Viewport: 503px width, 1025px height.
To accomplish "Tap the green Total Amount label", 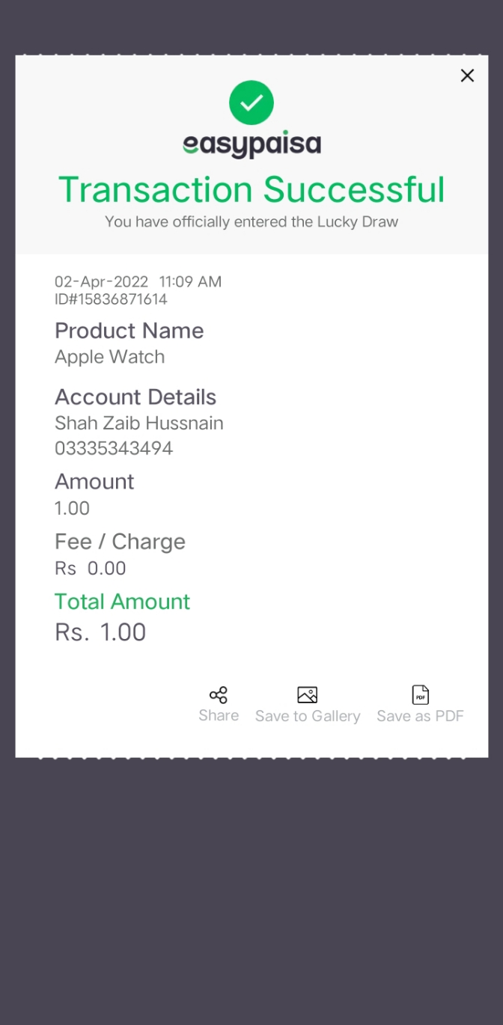I will pos(122,602).
